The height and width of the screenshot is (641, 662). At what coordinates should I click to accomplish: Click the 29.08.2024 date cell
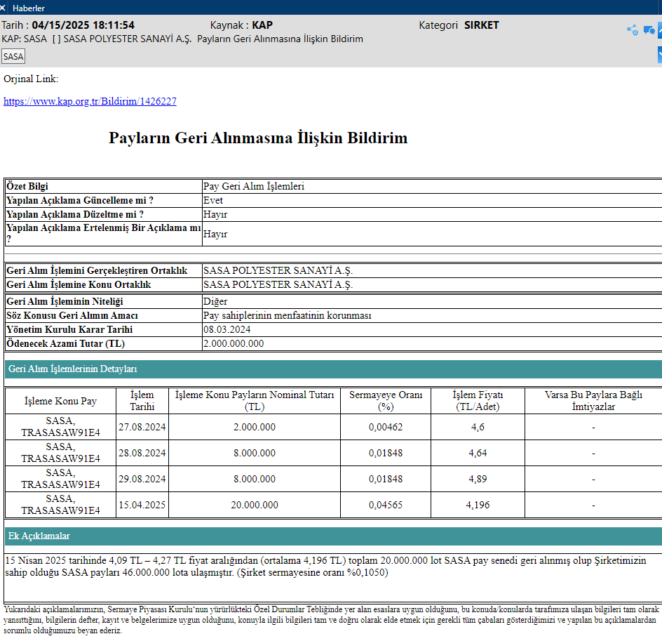pyautogui.click(x=142, y=479)
